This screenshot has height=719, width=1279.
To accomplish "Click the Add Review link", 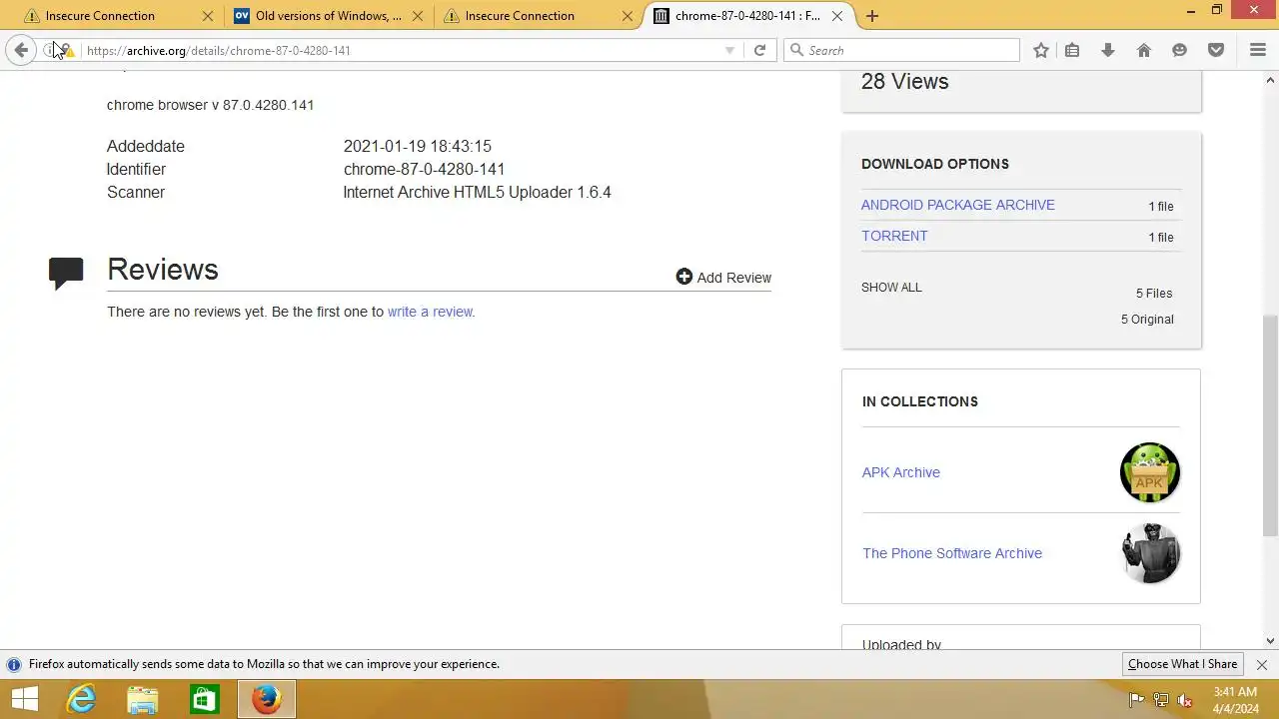I will pyautogui.click(x=734, y=278).
